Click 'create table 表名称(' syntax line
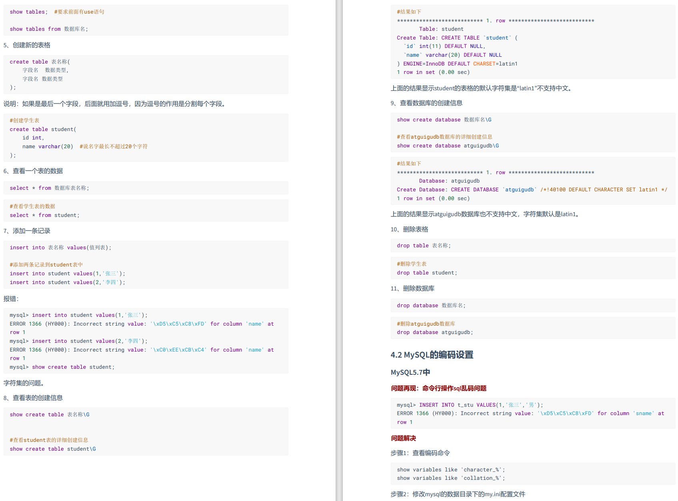This screenshot has height=501, width=678. point(40,62)
